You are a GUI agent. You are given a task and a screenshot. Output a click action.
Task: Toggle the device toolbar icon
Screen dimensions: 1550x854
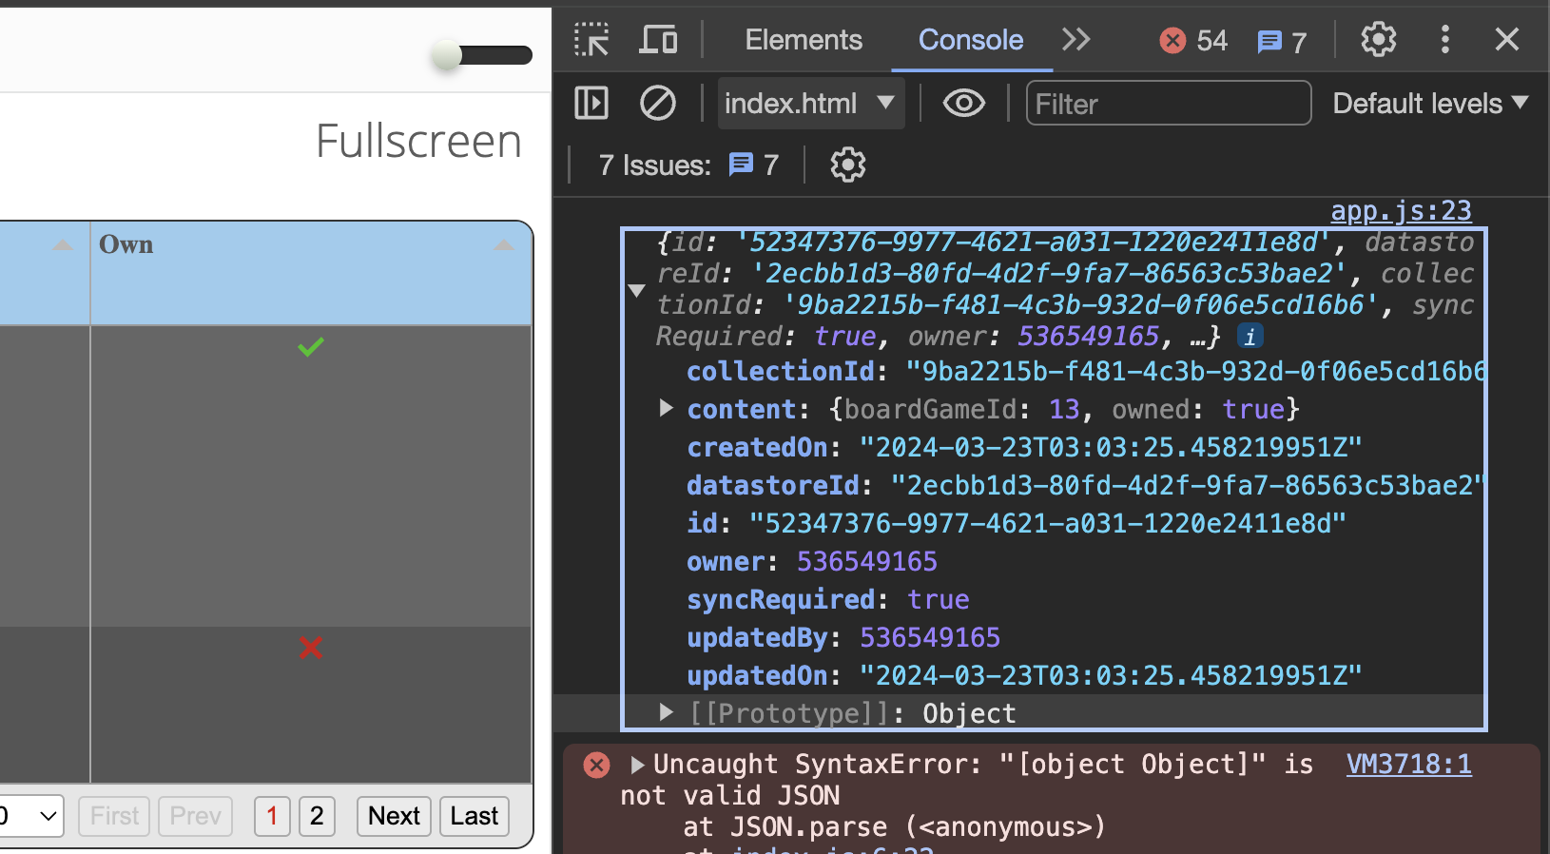[658, 40]
